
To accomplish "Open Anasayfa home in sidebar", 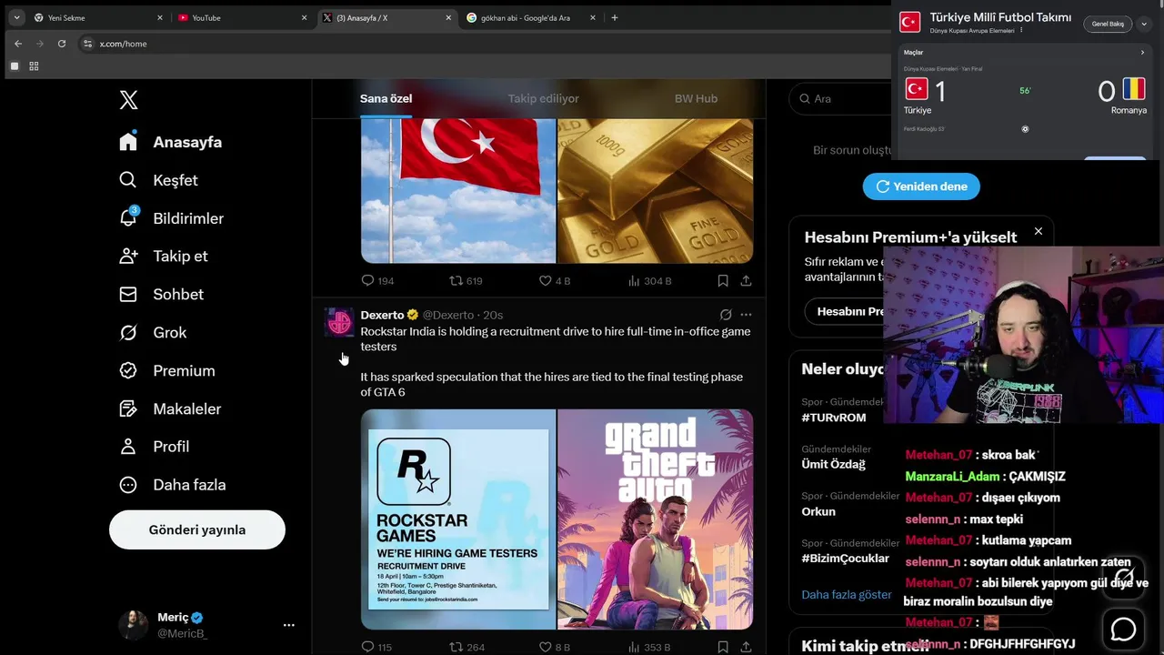I will click(171, 142).
